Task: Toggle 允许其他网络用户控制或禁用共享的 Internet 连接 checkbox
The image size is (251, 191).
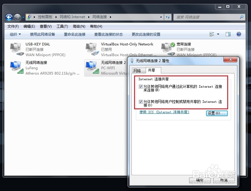Action: click(141, 102)
